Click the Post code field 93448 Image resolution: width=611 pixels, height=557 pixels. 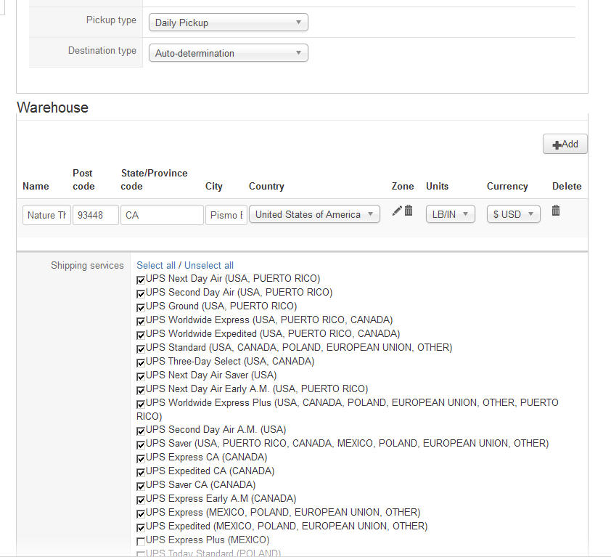click(96, 215)
